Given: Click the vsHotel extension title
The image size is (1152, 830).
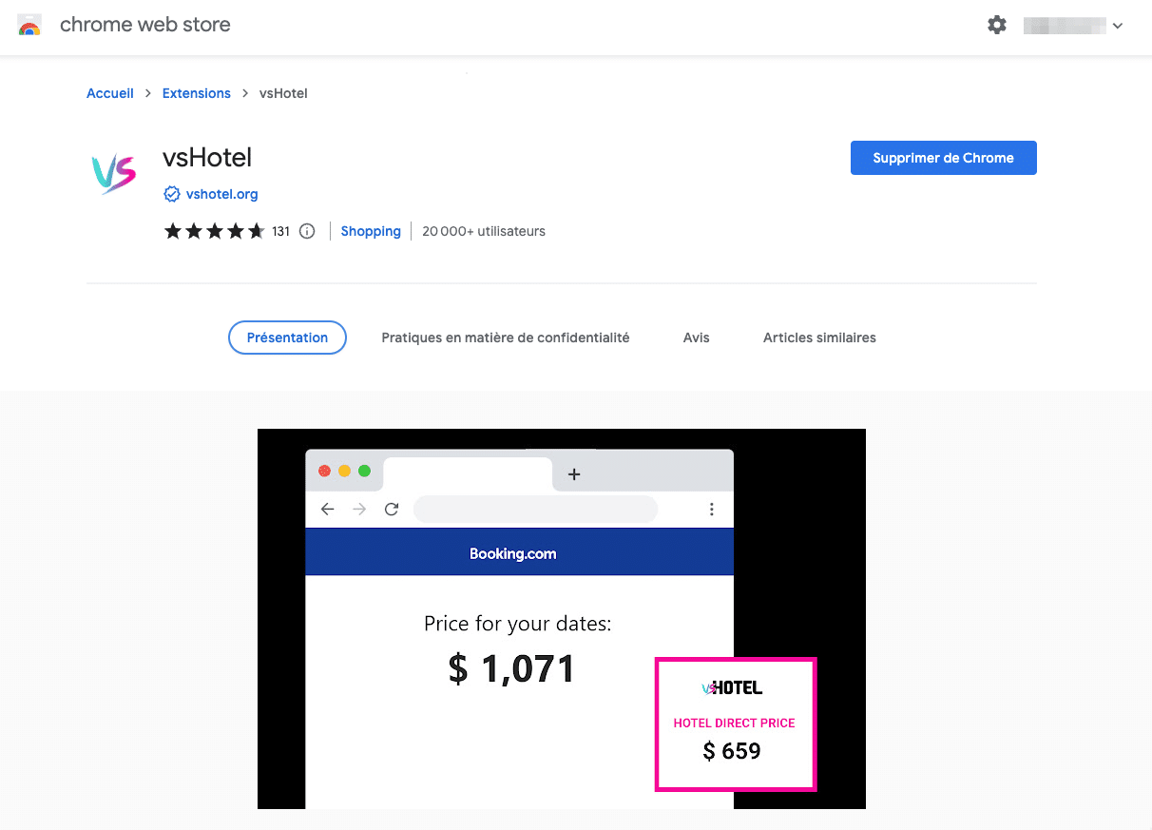Looking at the screenshot, I should 207,158.
